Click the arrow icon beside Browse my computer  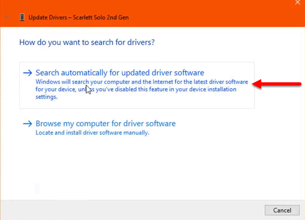click(28, 124)
